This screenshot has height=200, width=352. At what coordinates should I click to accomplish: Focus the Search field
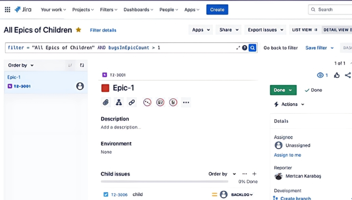tap(330, 9)
